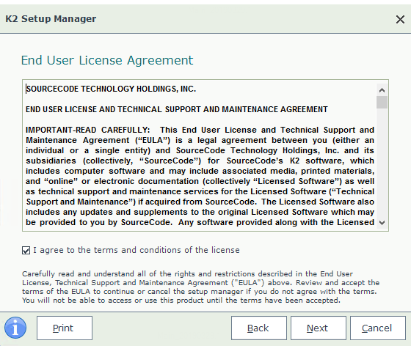Click the 'IMPORTANT-READ CAREFULLY:' text
Screen dimensions: 411x346
88,130
